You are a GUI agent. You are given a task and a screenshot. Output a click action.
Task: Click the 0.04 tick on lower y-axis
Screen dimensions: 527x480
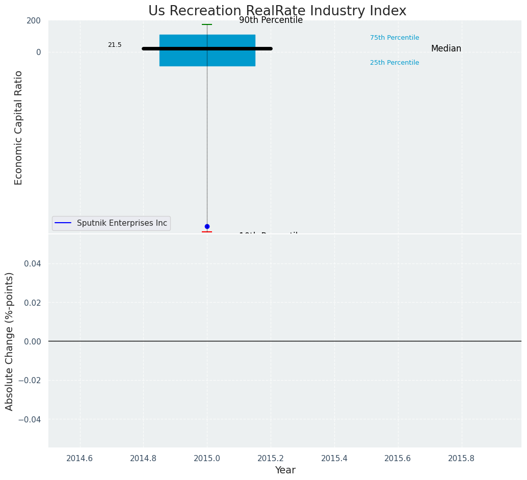click(x=33, y=263)
